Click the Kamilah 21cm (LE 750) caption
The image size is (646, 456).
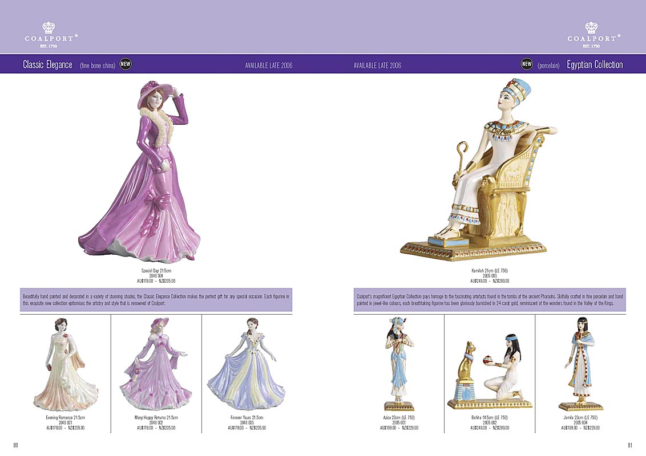coord(490,270)
